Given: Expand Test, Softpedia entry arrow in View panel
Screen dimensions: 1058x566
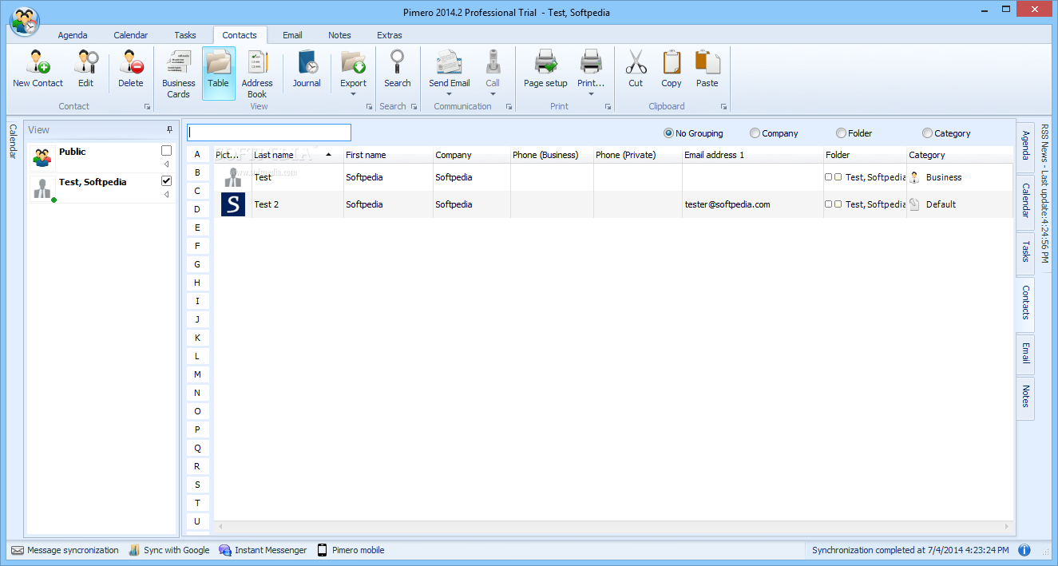Looking at the screenshot, I should tap(166, 194).
